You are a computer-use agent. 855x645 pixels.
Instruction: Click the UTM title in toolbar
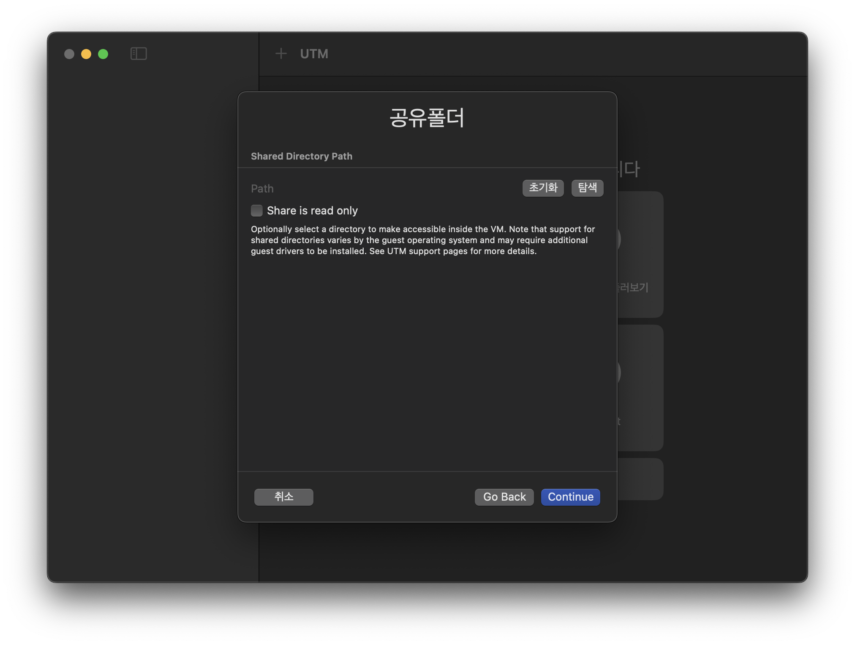(x=314, y=54)
